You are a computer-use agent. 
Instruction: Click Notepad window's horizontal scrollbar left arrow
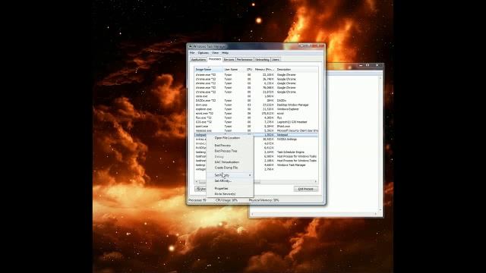252,214
